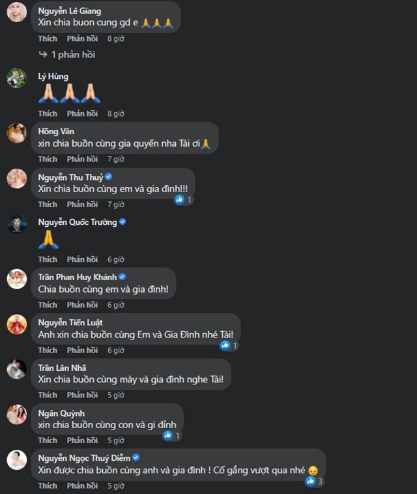Toggle Thích on Trần Phan Huy Khánh's comment

48,304
